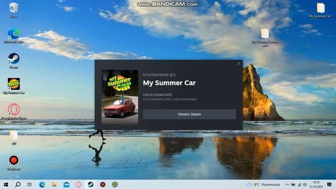This screenshot has width=336, height=189.
Task: Open taskbar search magnifier
Action: [x=18, y=184]
